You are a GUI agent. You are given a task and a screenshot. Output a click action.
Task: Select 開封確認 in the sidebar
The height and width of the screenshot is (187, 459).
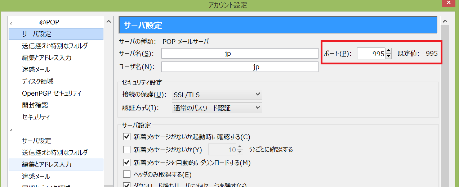pos(35,105)
